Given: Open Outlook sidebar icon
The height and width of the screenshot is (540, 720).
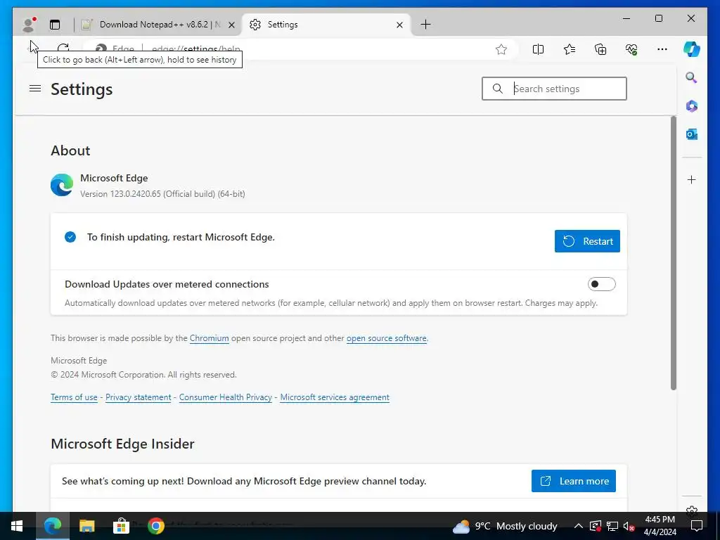Looking at the screenshot, I should pos(692,134).
